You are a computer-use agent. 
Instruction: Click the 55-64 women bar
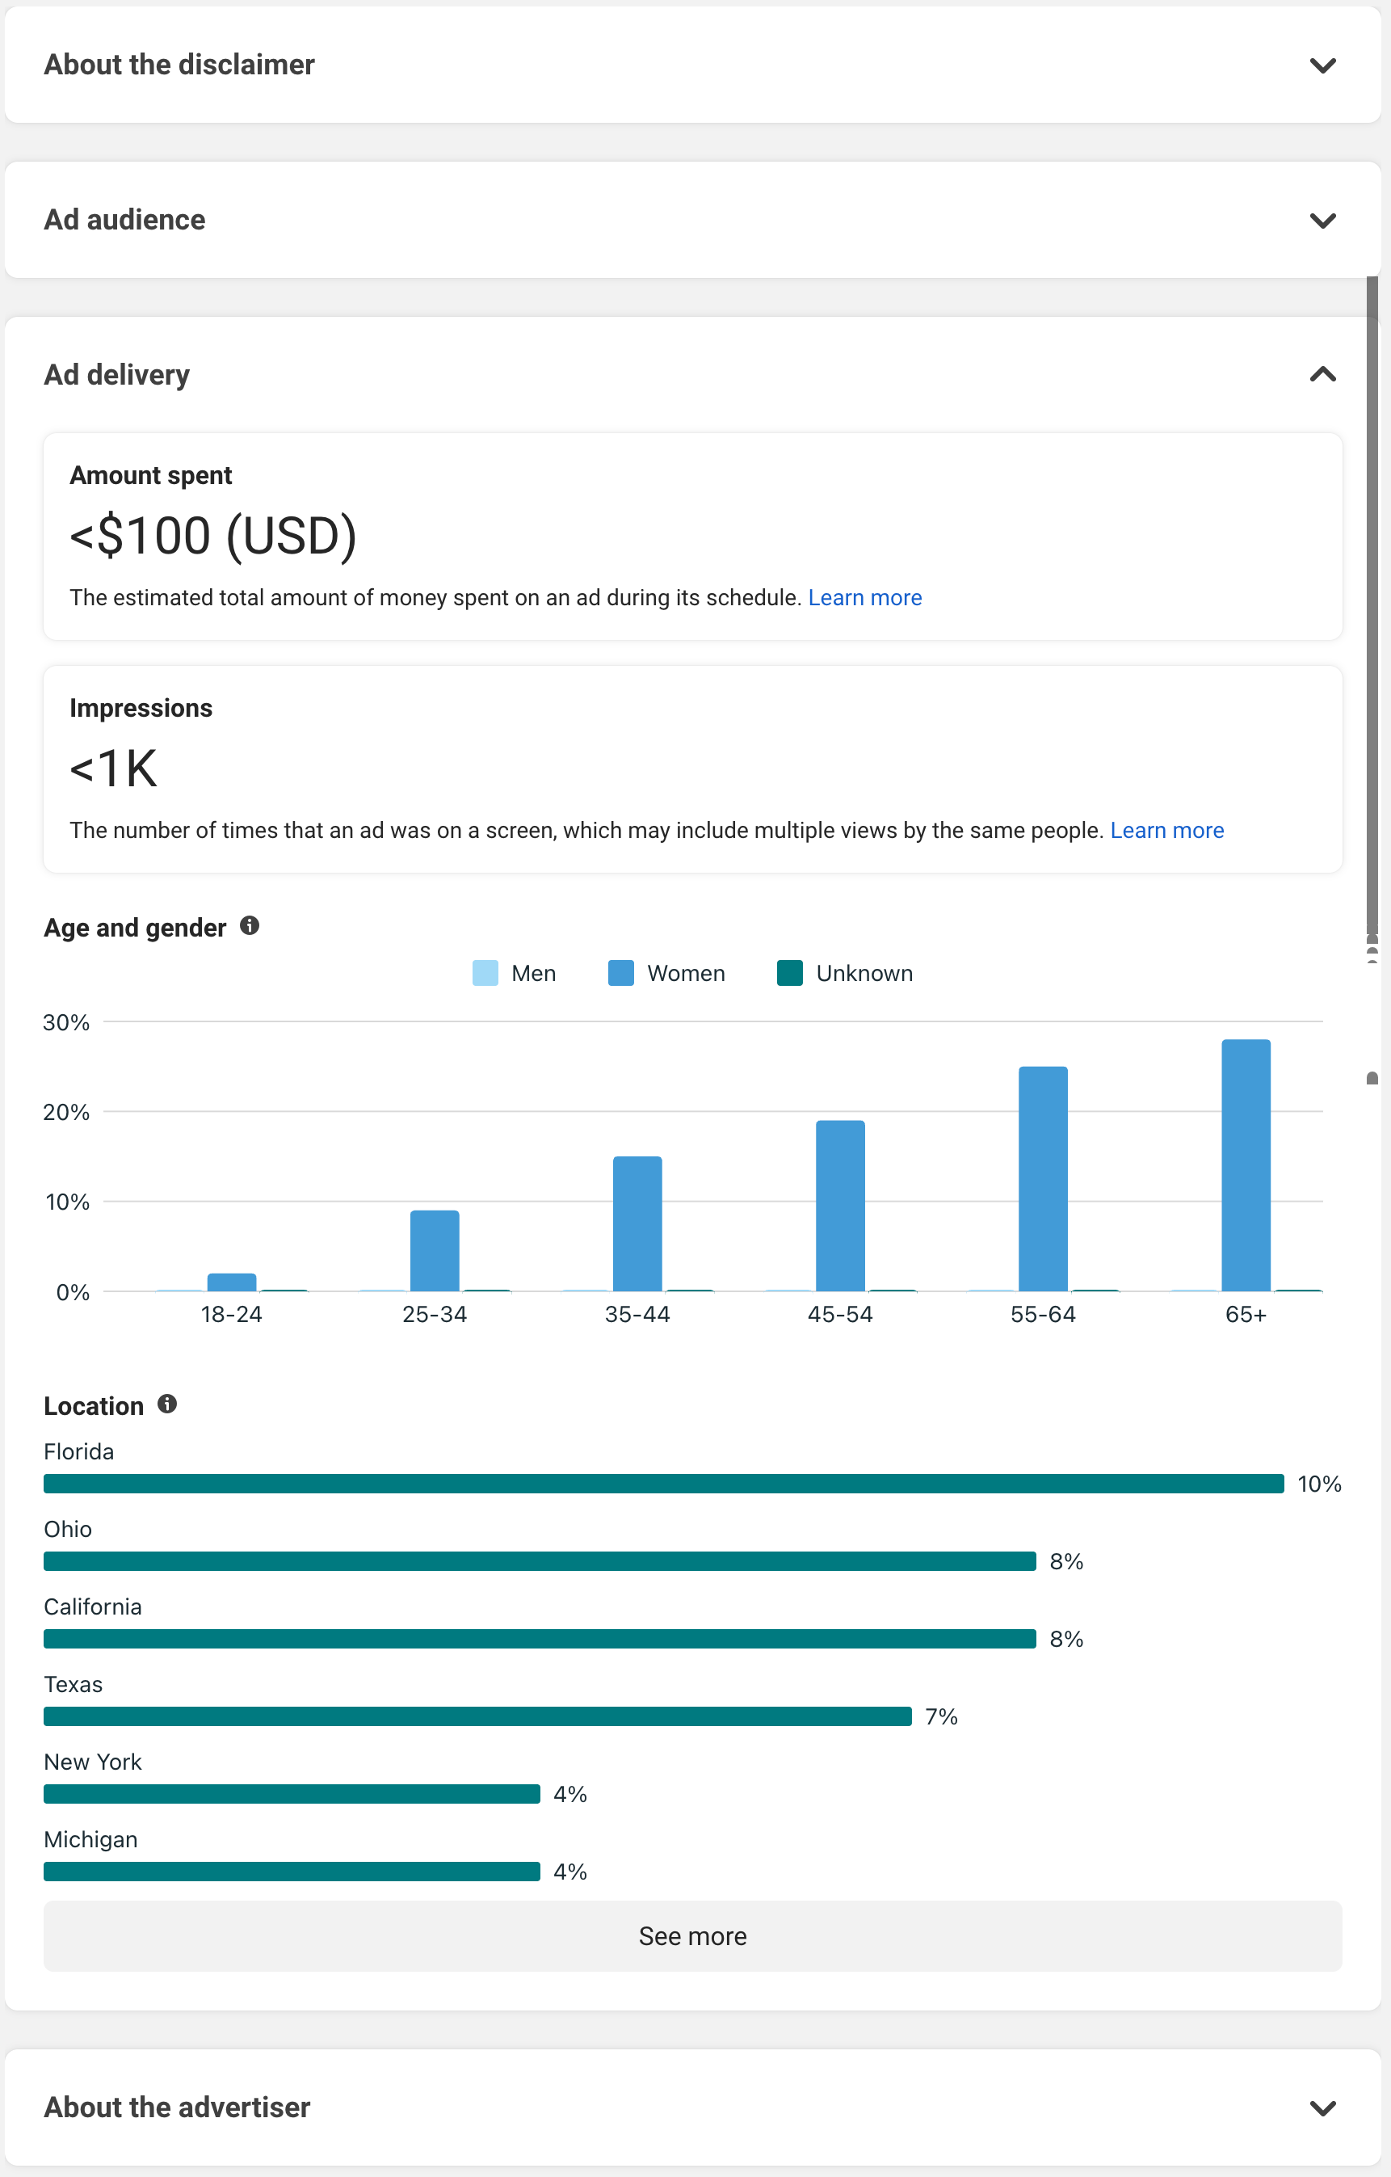point(1042,1178)
